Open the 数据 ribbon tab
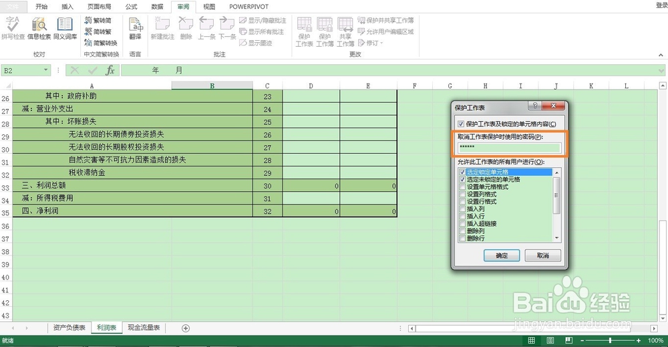This screenshot has height=347, width=668. click(x=157, y=7)
